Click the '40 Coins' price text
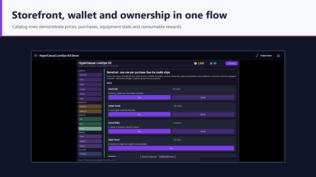 (178, 106)
